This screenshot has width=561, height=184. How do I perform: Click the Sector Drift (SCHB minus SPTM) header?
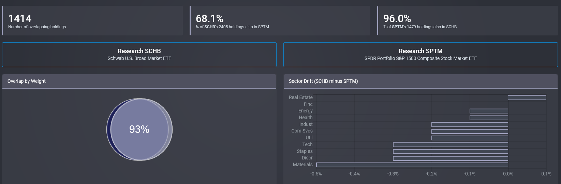coord(420,81)
